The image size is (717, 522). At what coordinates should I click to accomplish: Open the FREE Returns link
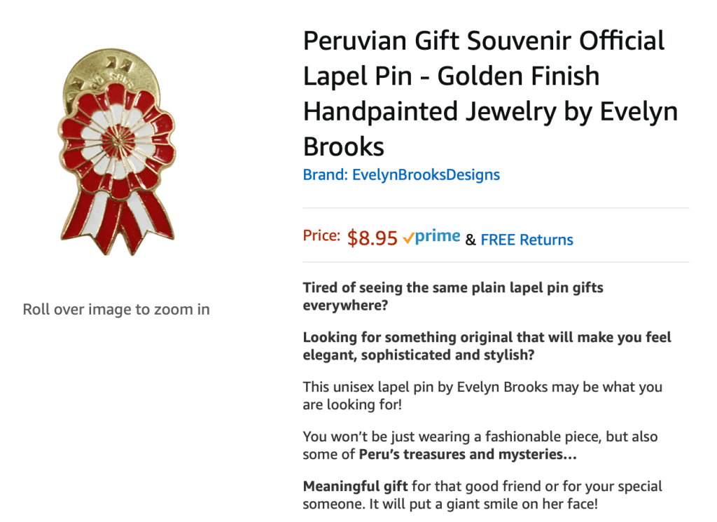click(x=527, y=240)
